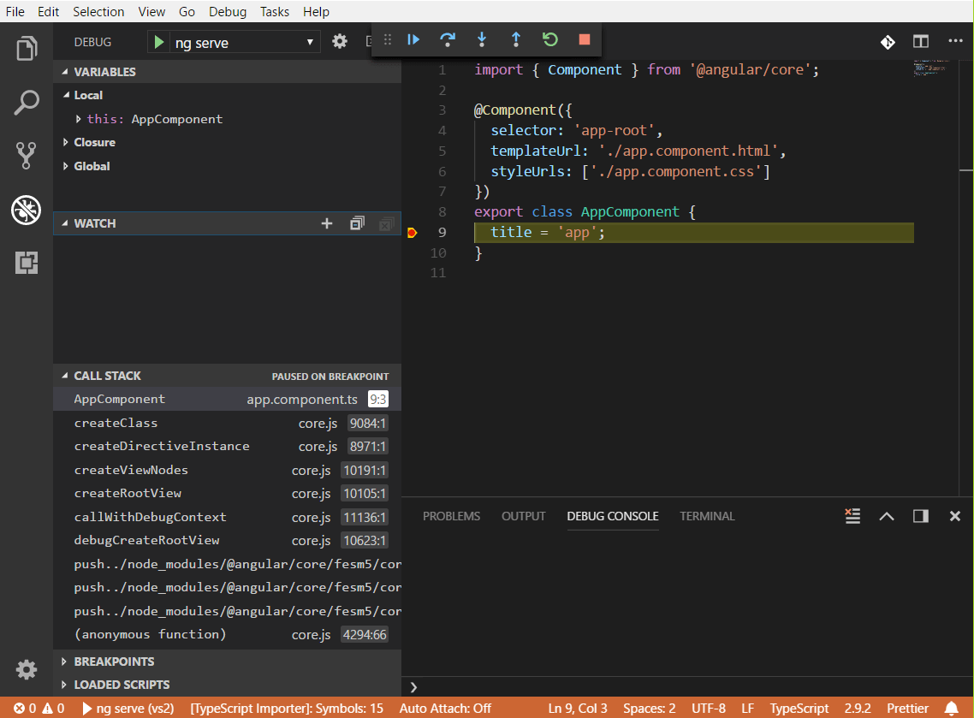Screen dimensions: 974x718
Task: Toggle Auto Attach in the status bar
Action: (445, 708)
